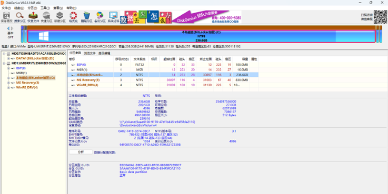Select the large blue C: partition on disk map
The width and height of the screenshot is (388, 194).
201,36
